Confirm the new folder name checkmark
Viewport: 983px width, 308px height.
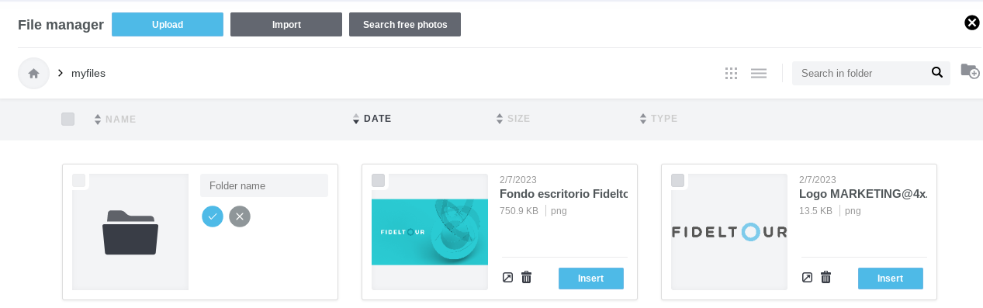pos(213,216)
